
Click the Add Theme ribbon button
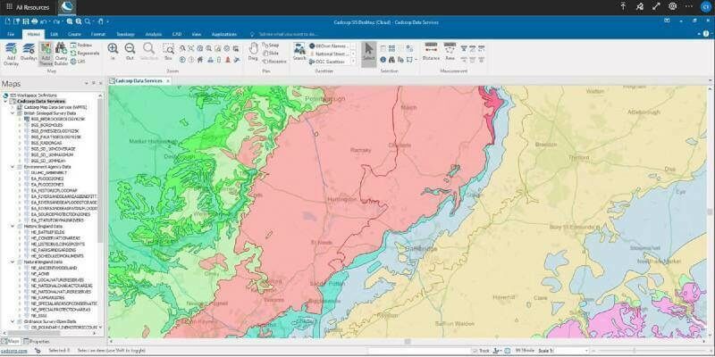(x=46, y=54)
